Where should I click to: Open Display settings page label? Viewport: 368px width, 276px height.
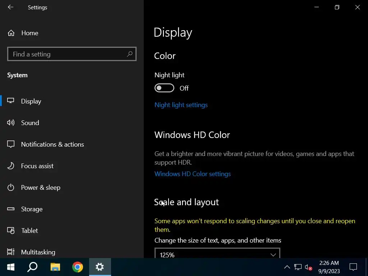(31, 101)
